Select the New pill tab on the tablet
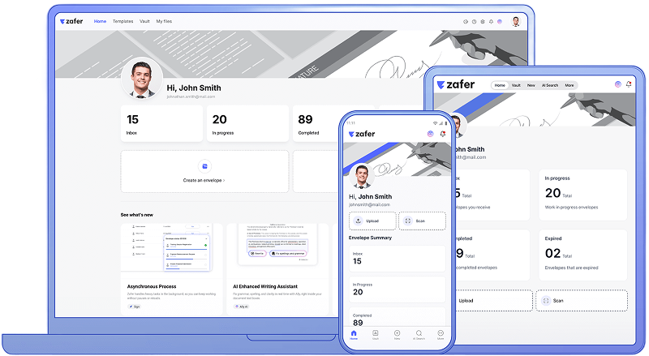The height and width of the screenshot is (356, 649). [531, 85]
